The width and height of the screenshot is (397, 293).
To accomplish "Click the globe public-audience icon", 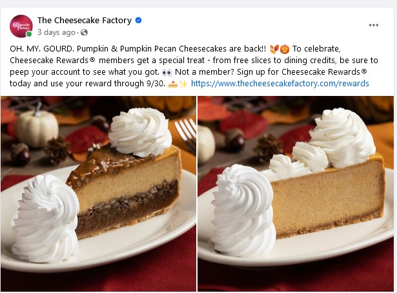I will coord(84,32).
